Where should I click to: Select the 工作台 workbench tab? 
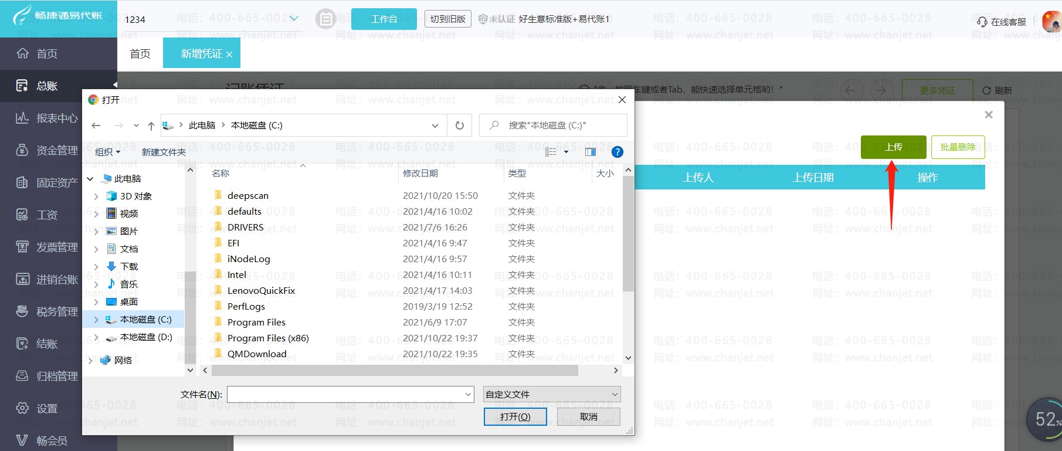point(384,19)
